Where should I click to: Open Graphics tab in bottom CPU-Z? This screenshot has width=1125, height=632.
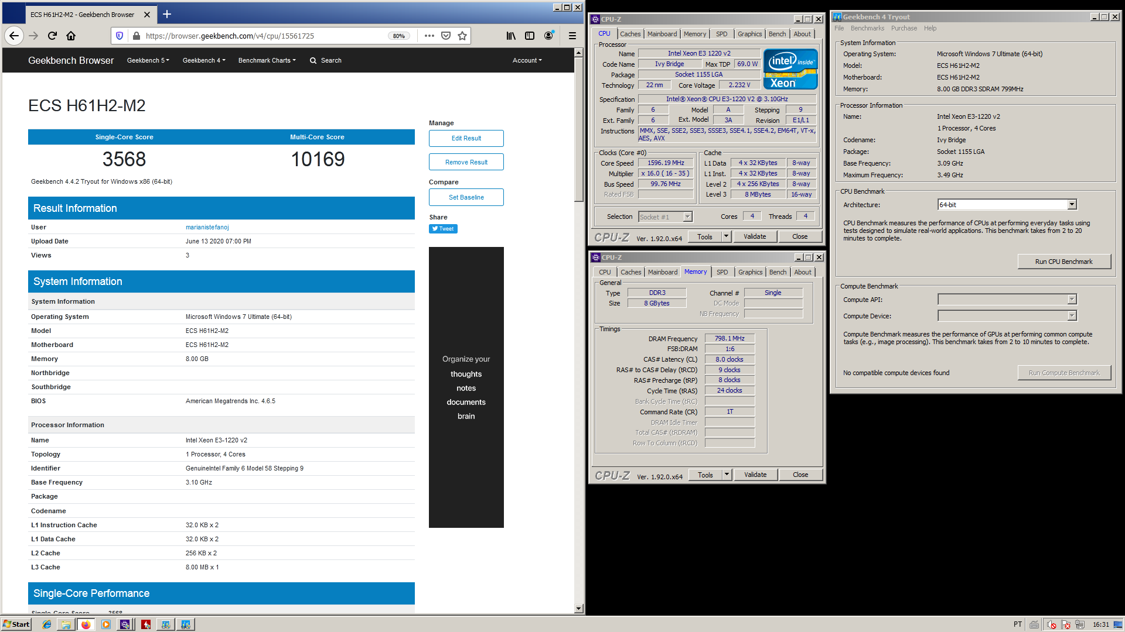[751, 272]
